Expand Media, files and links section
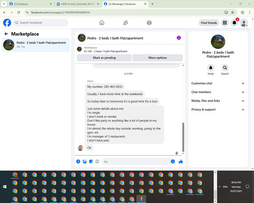This screenshot has width=254, height=203. pyautogui.click(x=218, y=101)
